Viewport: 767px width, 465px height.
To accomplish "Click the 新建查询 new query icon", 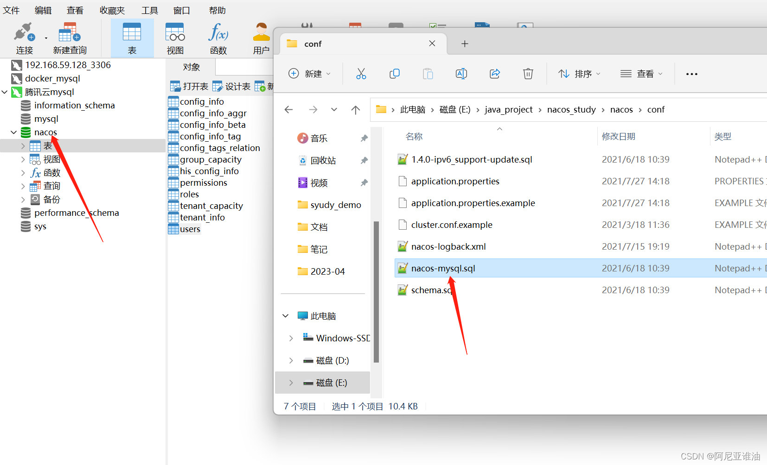I will 70,38.
